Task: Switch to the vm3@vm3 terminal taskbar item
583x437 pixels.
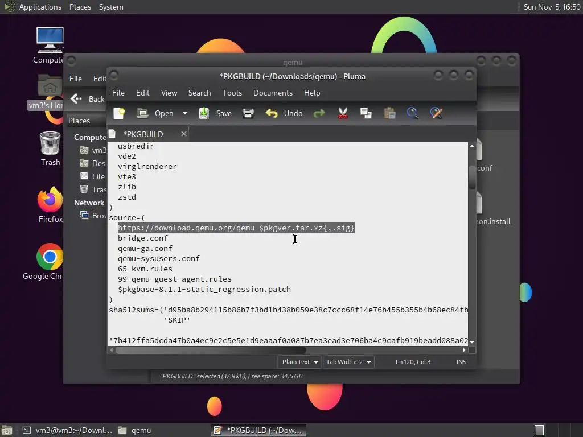Action: click(x=67, y=430)
